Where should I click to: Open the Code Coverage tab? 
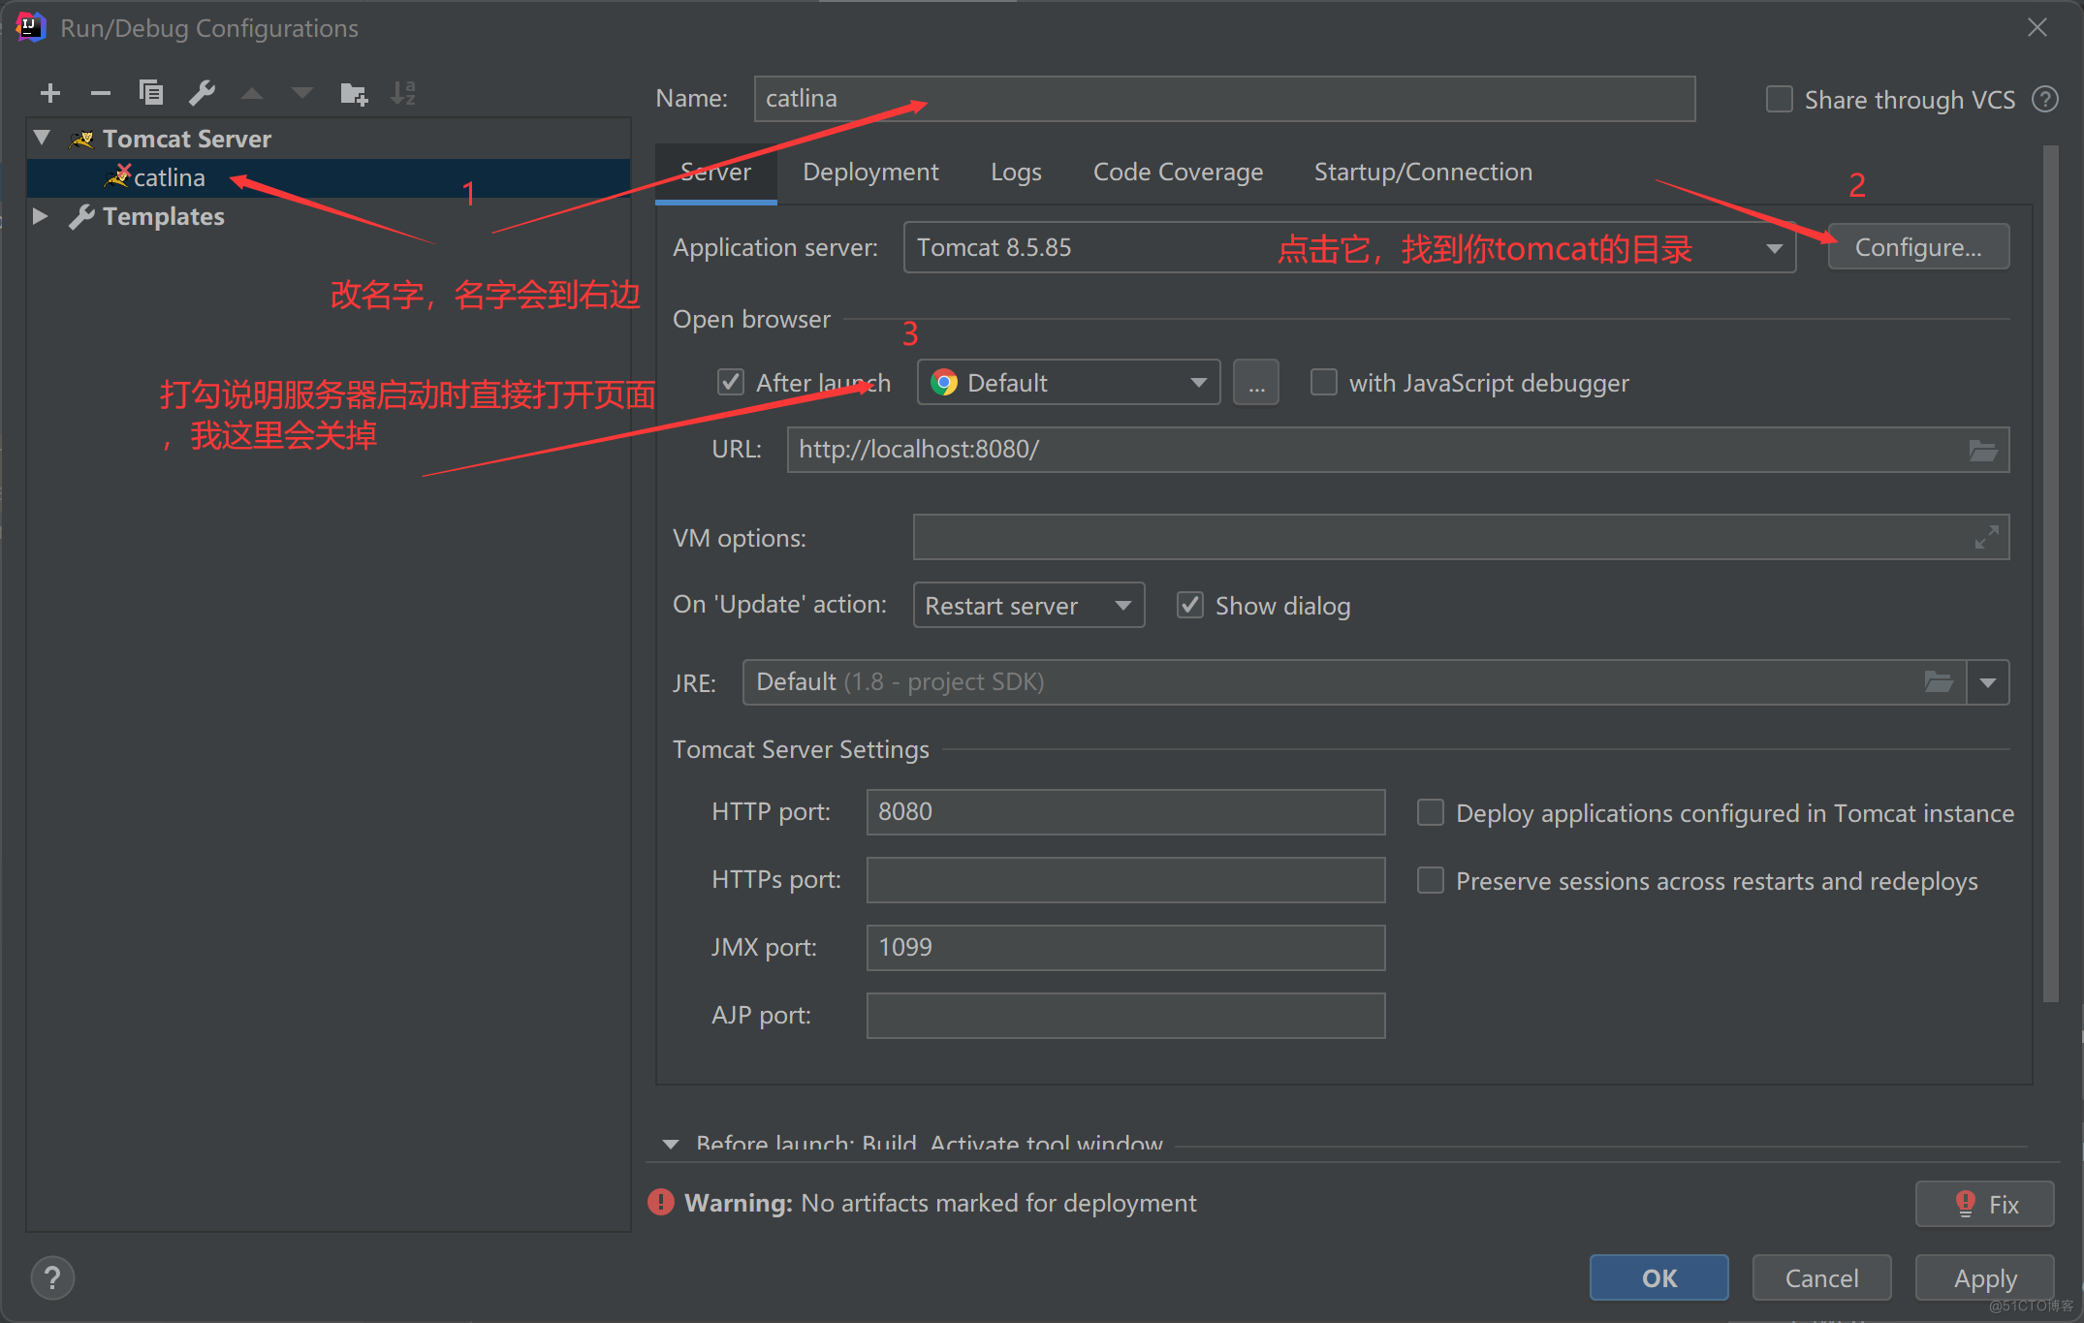tap(1178, 173)
